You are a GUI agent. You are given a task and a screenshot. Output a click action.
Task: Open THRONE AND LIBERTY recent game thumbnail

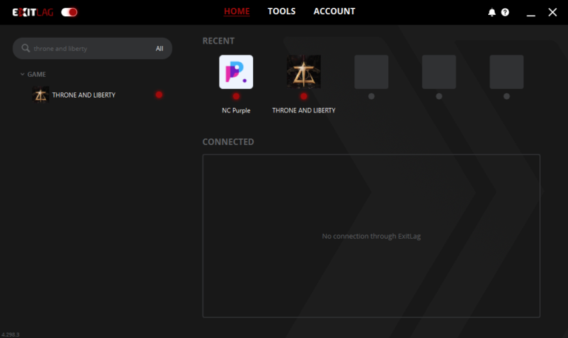[x=303, y=72]
